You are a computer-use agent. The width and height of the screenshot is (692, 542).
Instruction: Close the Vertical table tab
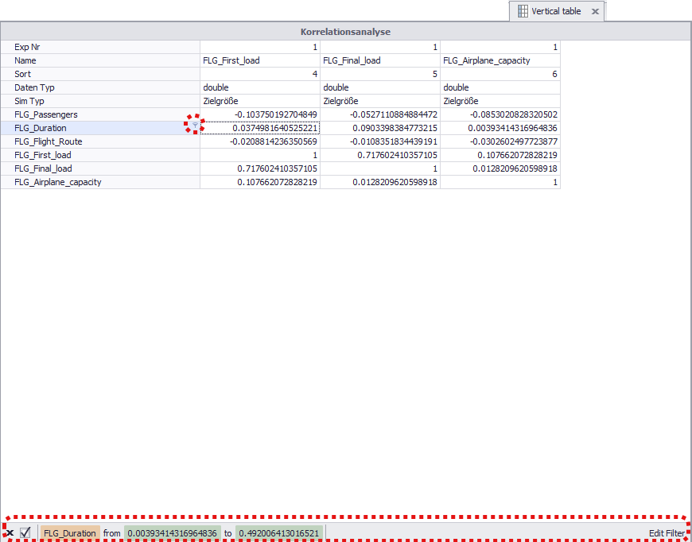coord(595,11)
